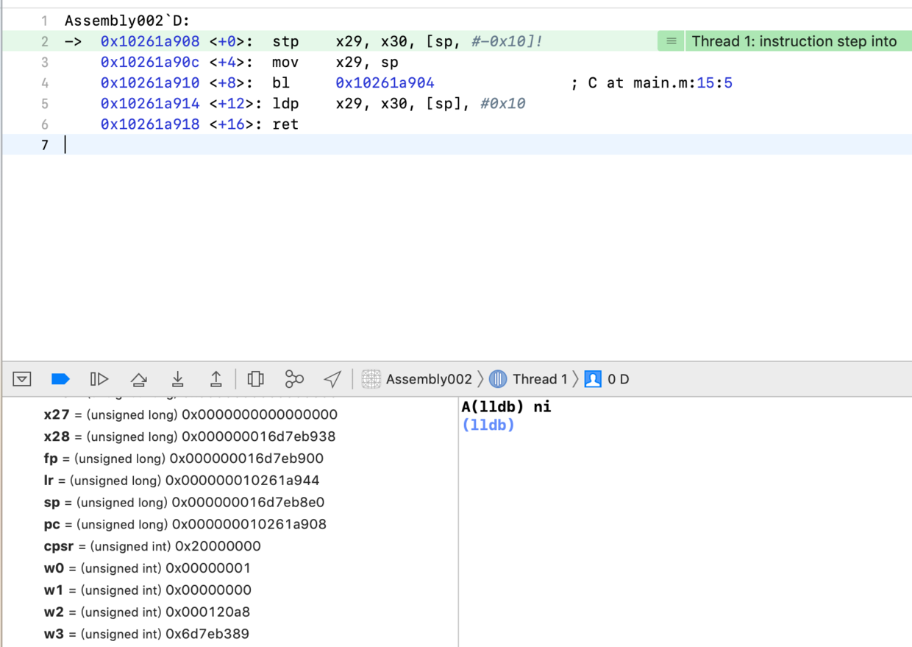Select the pc register row

coord(185,524)
